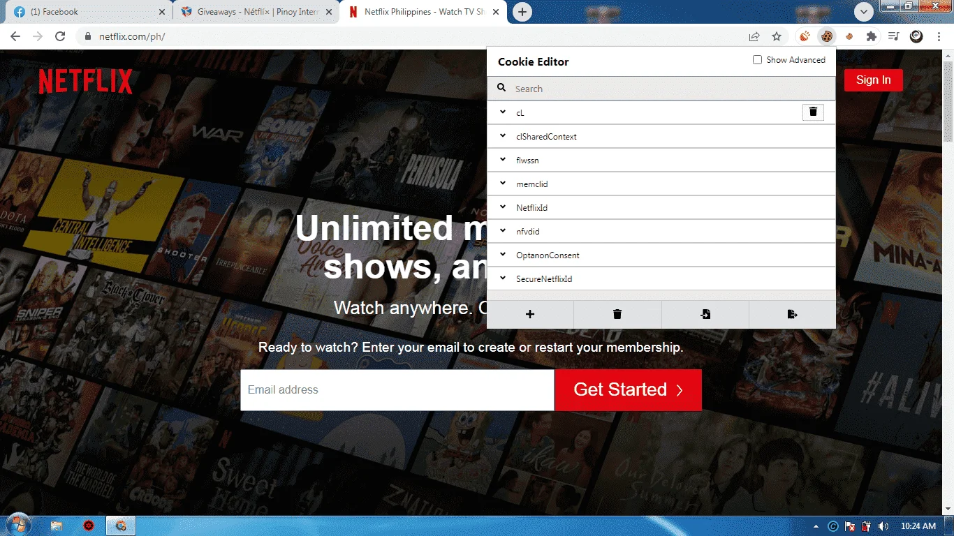Expand the cL cookie entry

pos(503,112)
